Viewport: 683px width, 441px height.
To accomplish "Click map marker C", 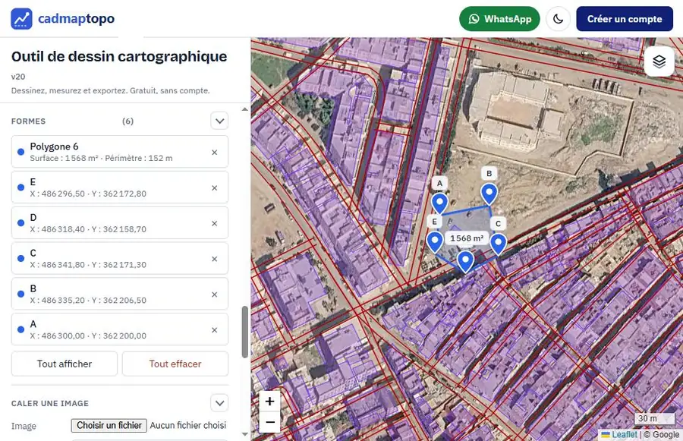I will tap(498, 244).
